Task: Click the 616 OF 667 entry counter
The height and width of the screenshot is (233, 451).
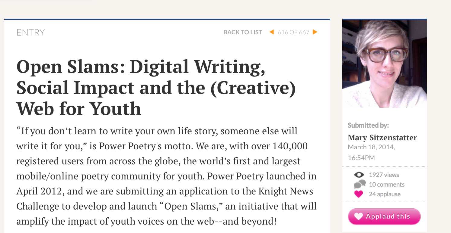Action: 293,32
